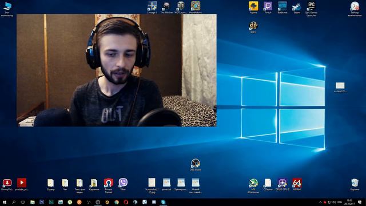Image resolution: width=366 pixels, height=206 pixels.
Task: Open Task View on the taskbar
Action: (23, 202)
